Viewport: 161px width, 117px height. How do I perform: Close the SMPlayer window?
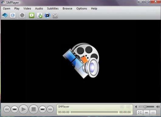click(x=156, y=2)
